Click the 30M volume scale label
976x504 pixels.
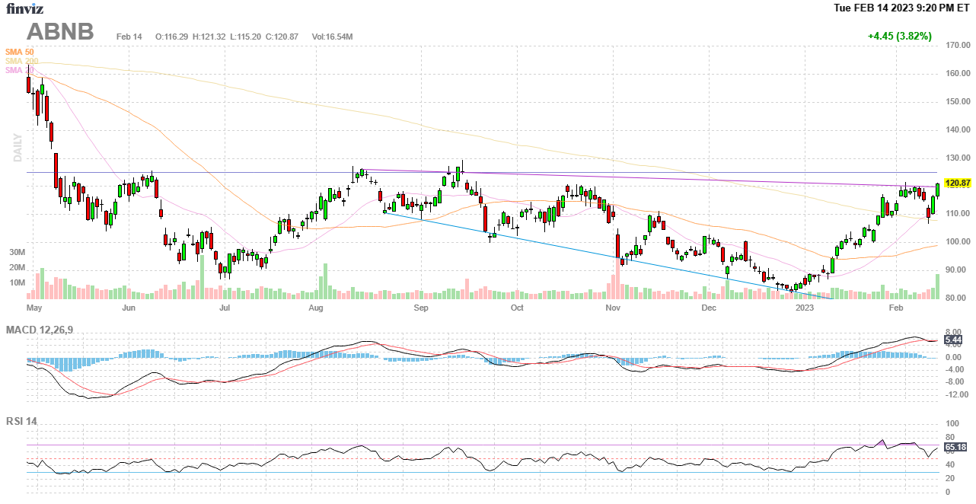coord(17,252)
